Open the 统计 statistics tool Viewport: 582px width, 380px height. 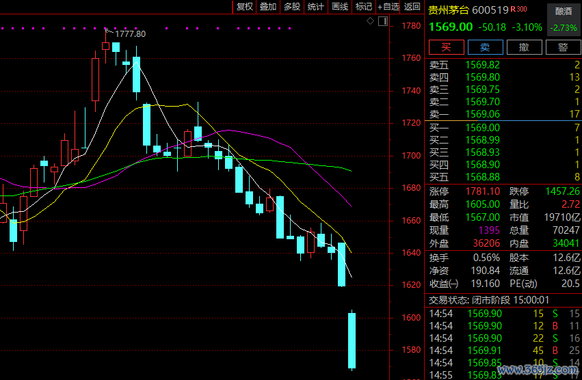click(315, 7)
